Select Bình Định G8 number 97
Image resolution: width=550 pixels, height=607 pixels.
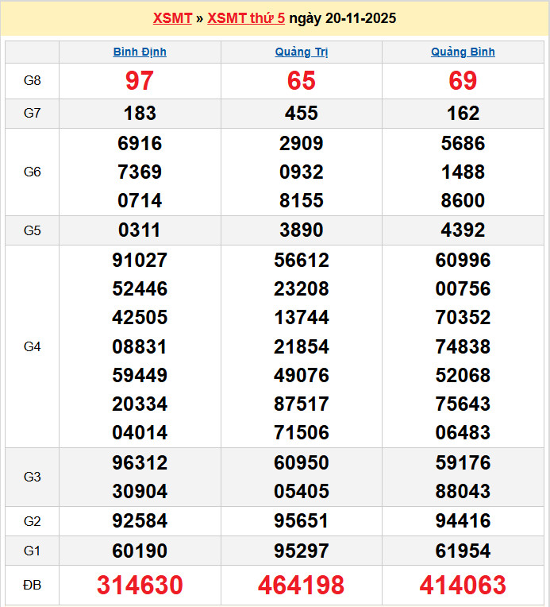coord(140,80)
